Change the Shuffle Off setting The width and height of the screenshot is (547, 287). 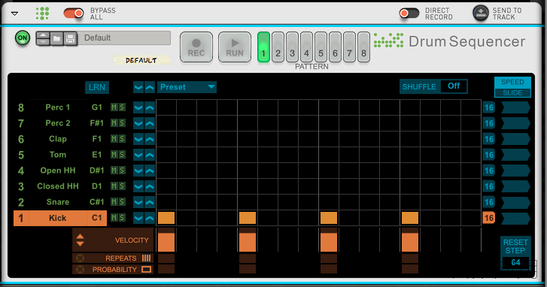tap(454, 86)
